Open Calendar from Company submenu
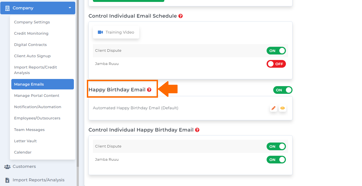The height and width of the screenshot is (186, 362). [x=23, y=152]
